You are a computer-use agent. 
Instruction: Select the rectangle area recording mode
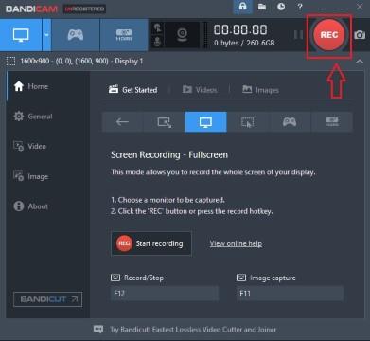click(165, 122)
